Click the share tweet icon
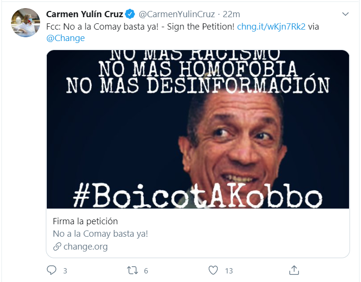This screenshot has width=361, height=282. 294,270
